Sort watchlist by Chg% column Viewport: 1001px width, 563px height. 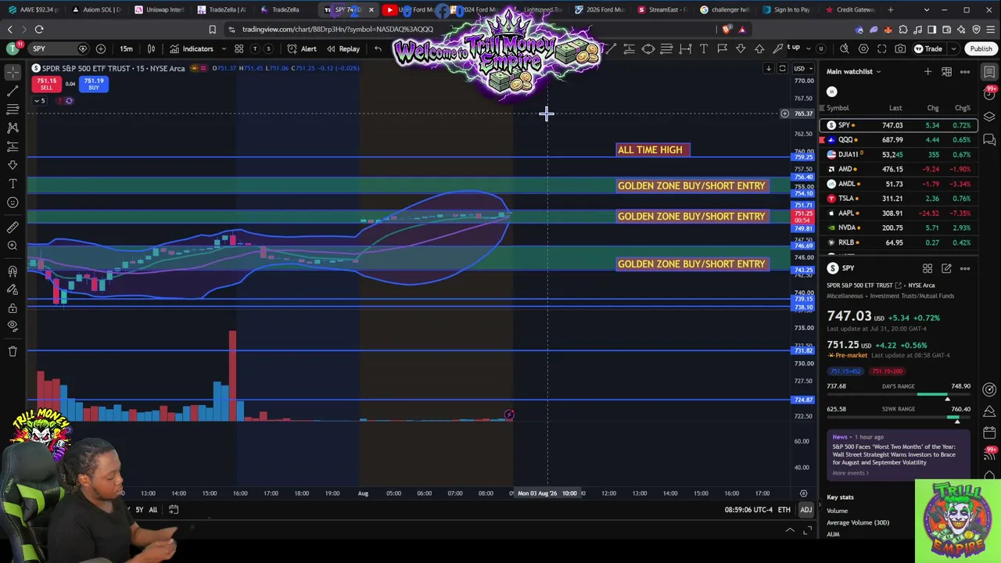962,108
